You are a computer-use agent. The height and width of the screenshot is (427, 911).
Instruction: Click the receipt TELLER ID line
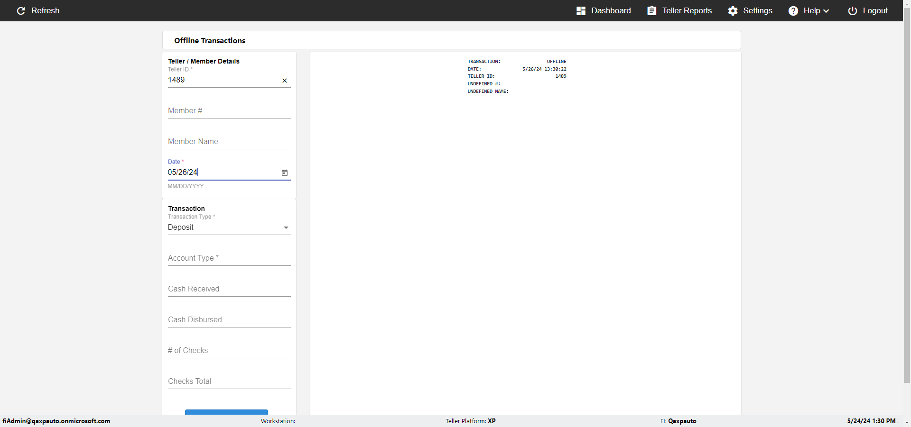click(x=517, y=76)
